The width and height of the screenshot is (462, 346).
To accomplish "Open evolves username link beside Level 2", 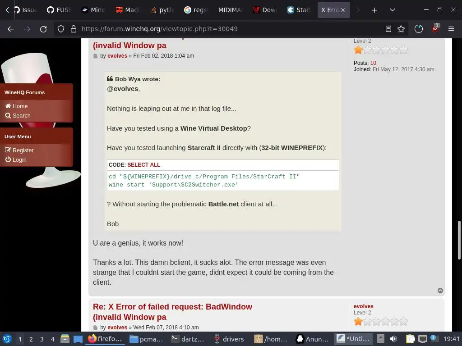I will (363, 306).
